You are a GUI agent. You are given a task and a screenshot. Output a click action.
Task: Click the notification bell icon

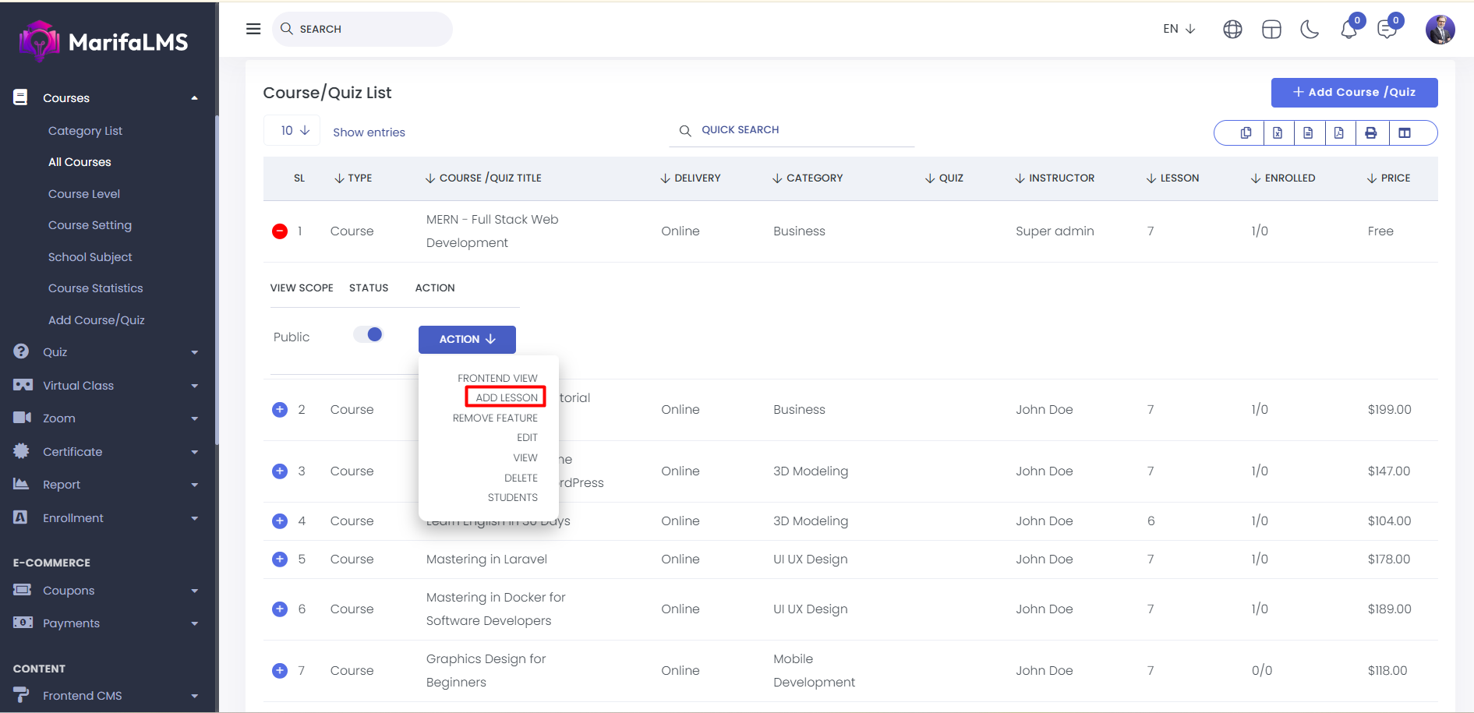[1349, 30]
